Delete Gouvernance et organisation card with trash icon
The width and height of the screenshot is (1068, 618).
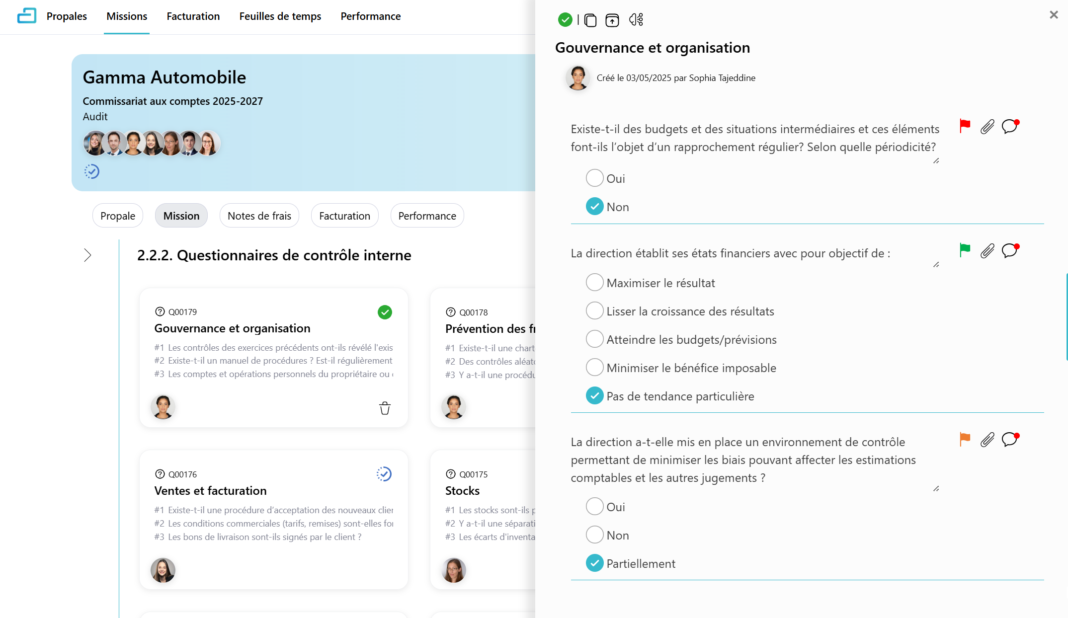click(x=385, y=408)
